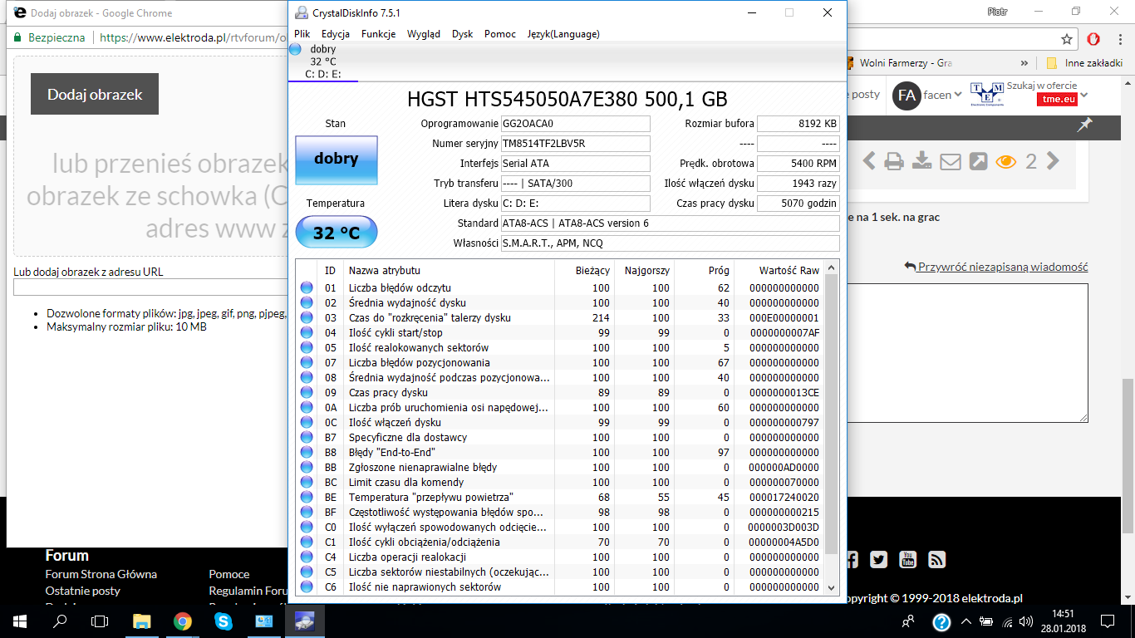Click the down arrow of the SMART list scrollbar
Viewport: 1135px width, 638px height.
click(x=832, y=587)
